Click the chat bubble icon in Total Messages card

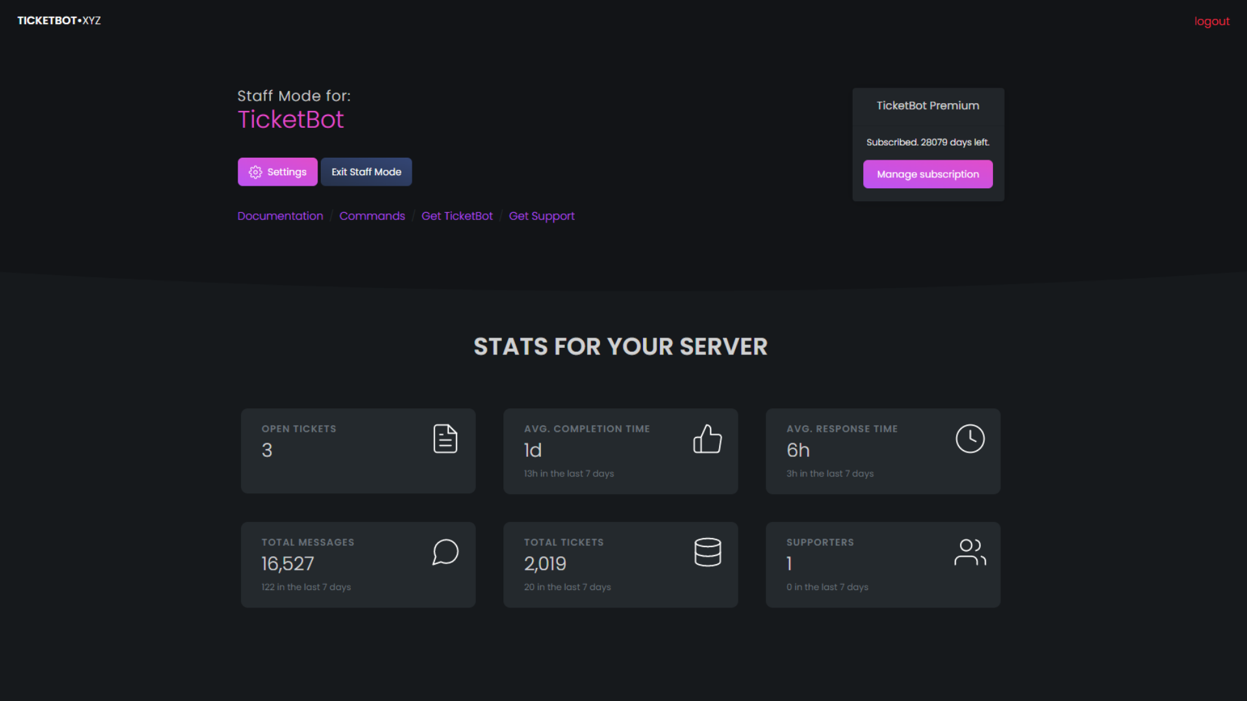point(445,552)
